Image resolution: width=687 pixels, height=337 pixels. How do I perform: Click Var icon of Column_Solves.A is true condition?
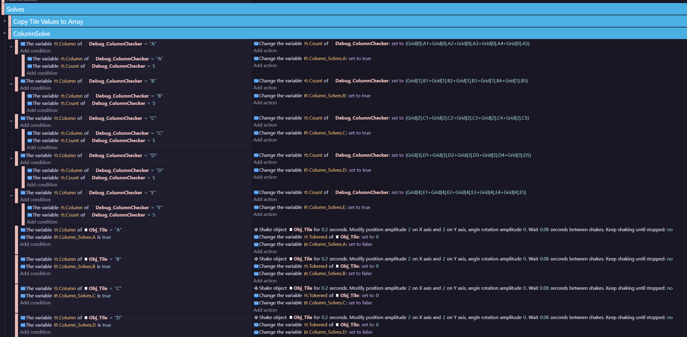click(x=23, y=237)
